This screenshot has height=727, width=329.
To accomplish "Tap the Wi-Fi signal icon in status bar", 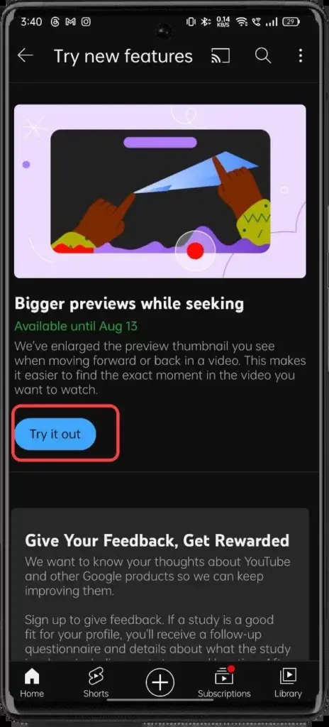I will coord(242,21).
